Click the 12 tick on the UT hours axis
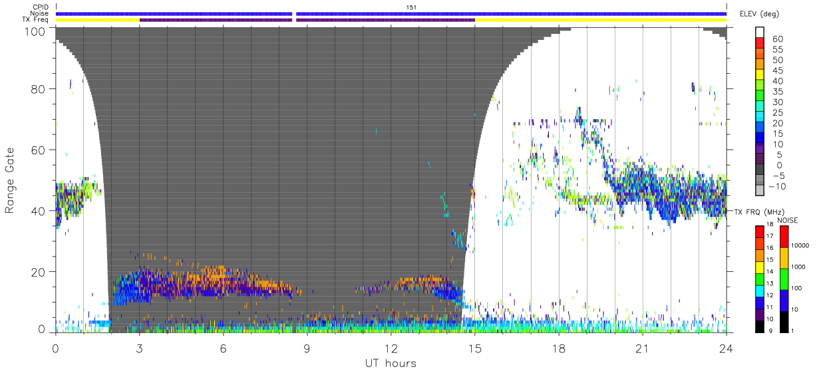This screenshot has height=377, width=817. point(391,349)
